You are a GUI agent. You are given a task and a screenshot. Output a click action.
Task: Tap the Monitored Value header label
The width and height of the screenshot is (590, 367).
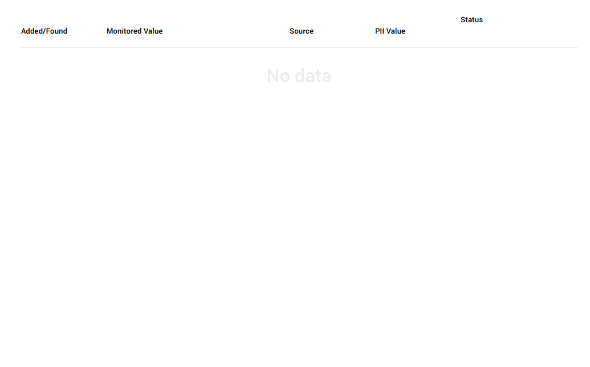click(x=135, y=31)
